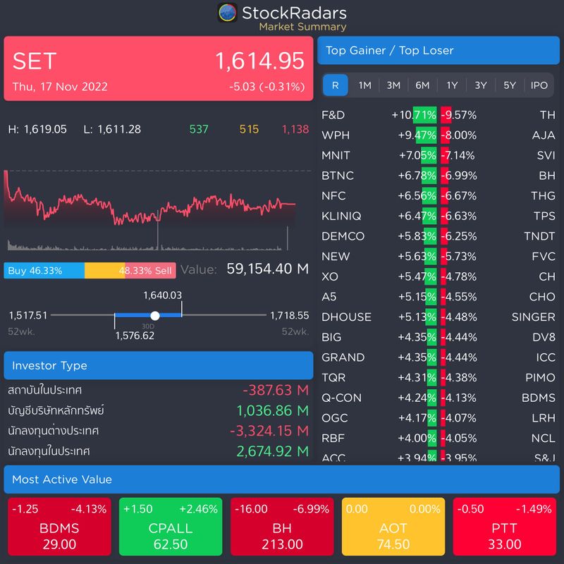Click the BDMS most active card
Screen dimensions: 564x564
click(56, 526)
